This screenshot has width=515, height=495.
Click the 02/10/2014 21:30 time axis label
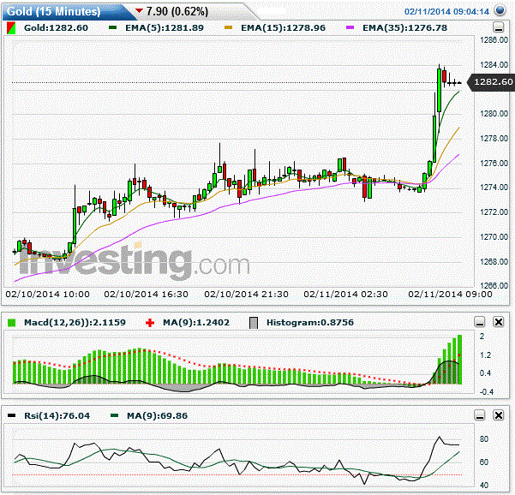click(x=246, y=294)
